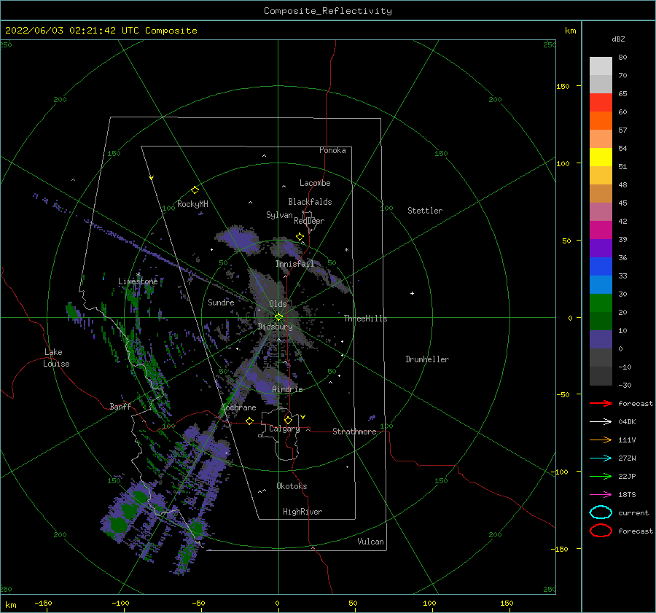Click the Didsbury city label
Screen dimensions: 656x613
(x=275, y=327)
